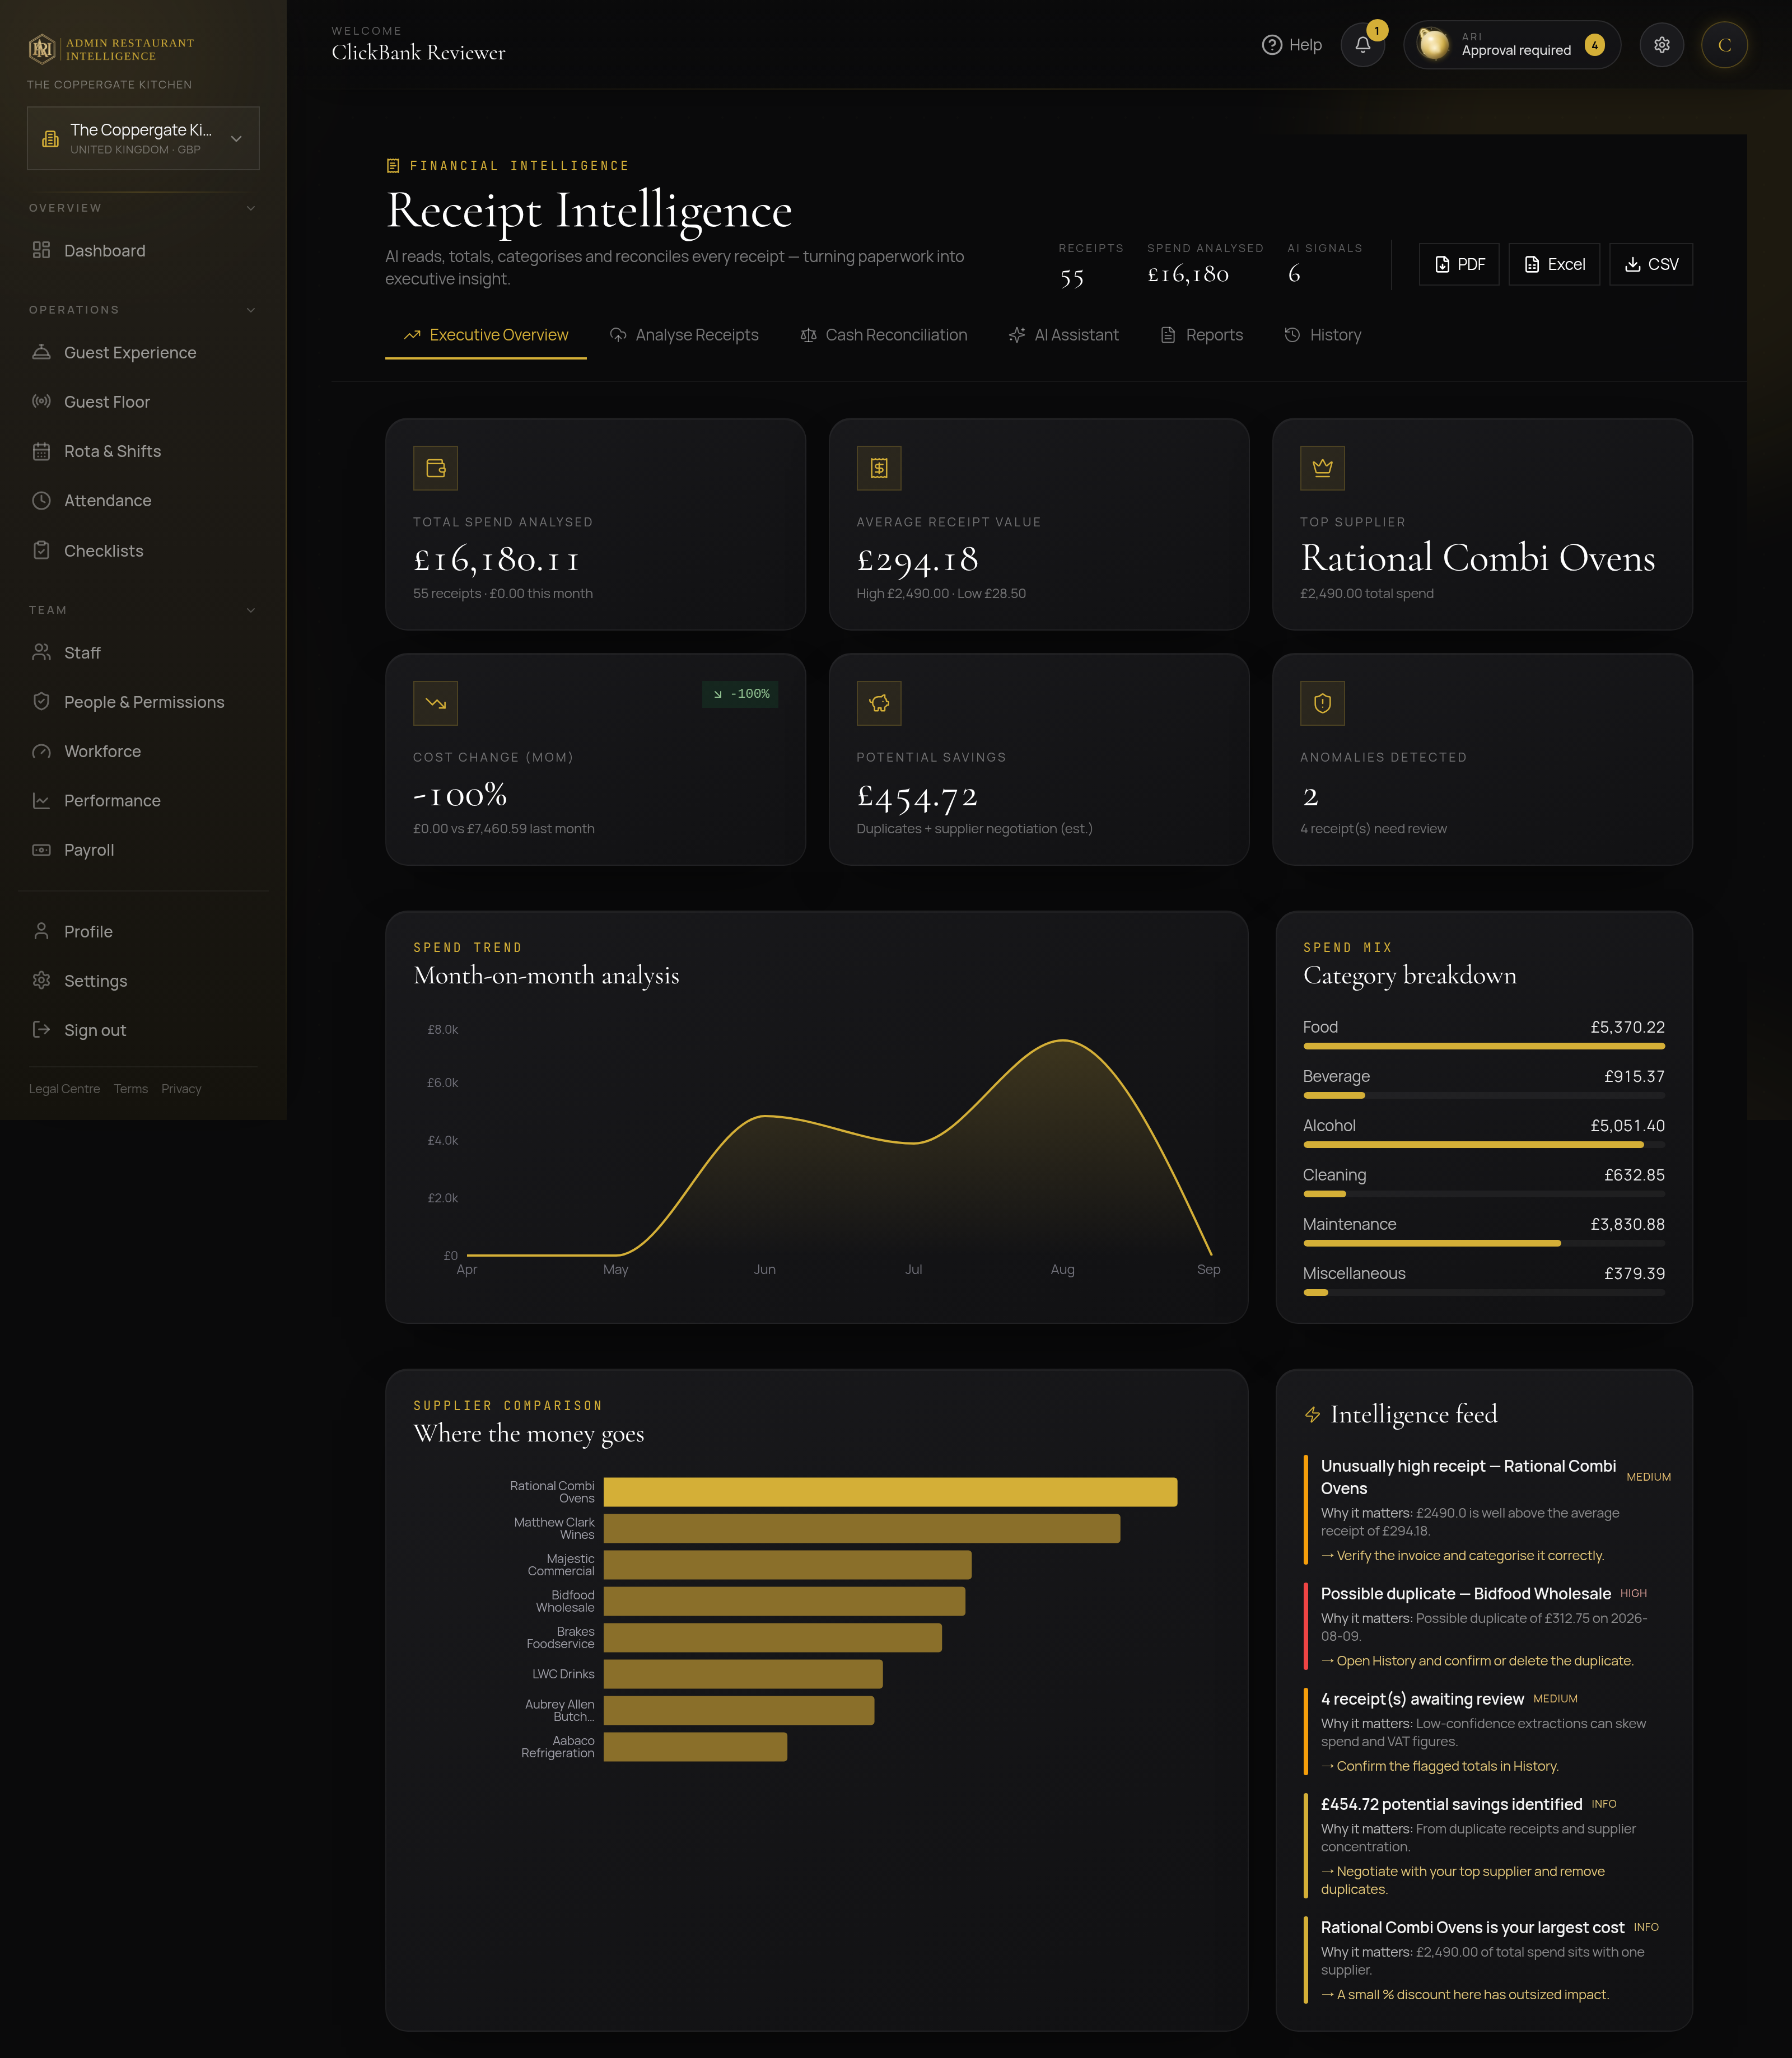Download the CSV export

[x=1651, y=264]
